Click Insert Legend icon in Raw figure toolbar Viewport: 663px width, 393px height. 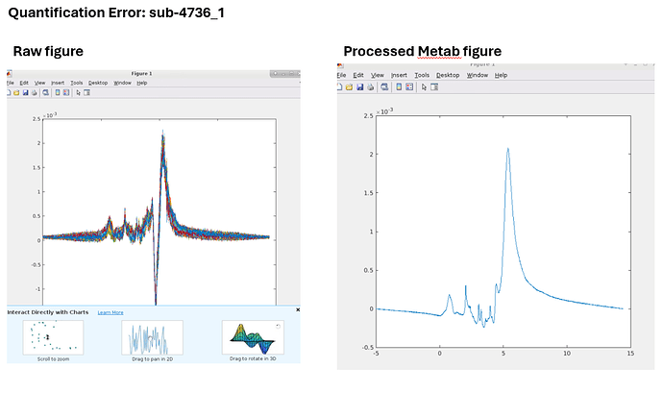point(66,93)
